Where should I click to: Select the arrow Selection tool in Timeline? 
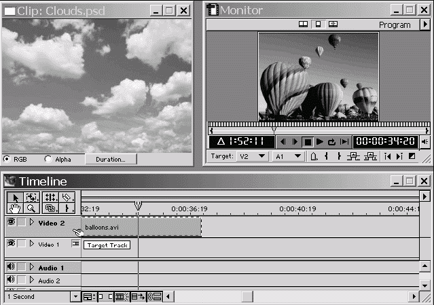pos(15,197)
